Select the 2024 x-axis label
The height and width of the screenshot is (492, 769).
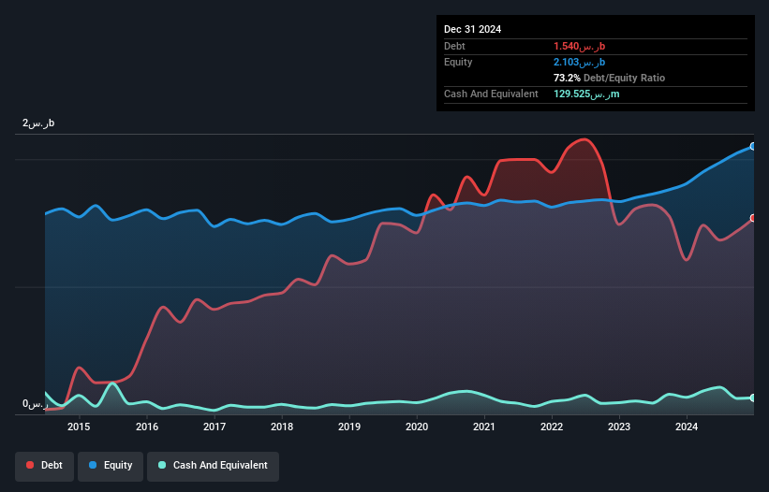(x=687, y=427)
